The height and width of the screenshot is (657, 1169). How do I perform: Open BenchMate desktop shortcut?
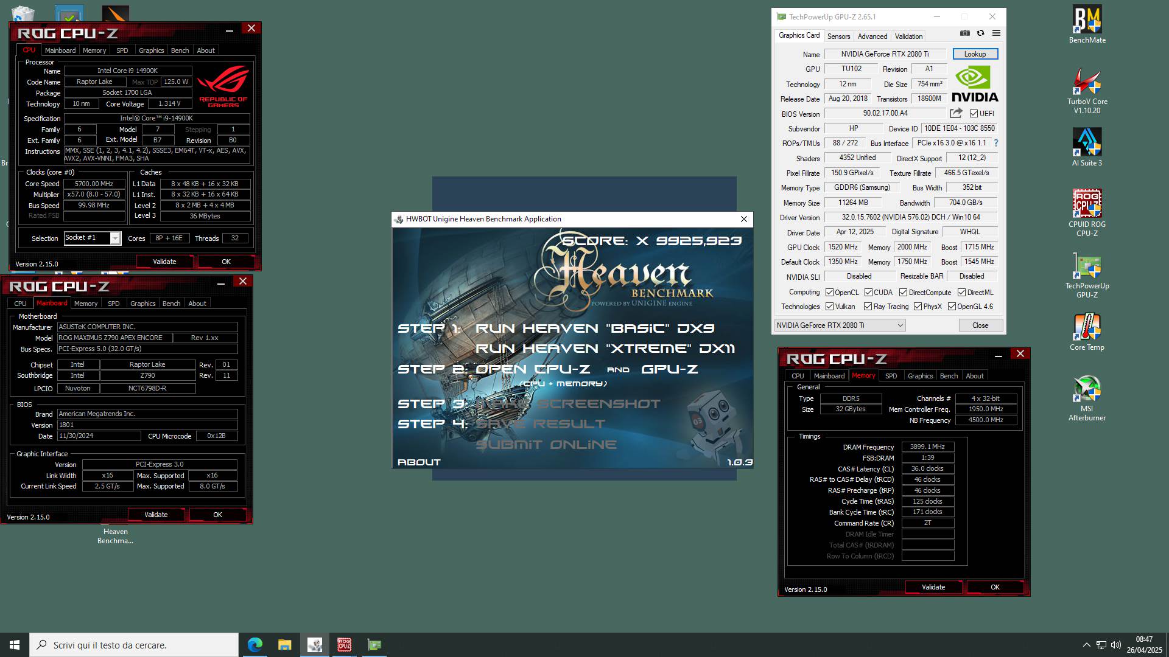(1087, 25)
